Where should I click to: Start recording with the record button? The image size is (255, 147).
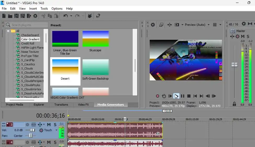pyautogui.click(x=158, y=96)
